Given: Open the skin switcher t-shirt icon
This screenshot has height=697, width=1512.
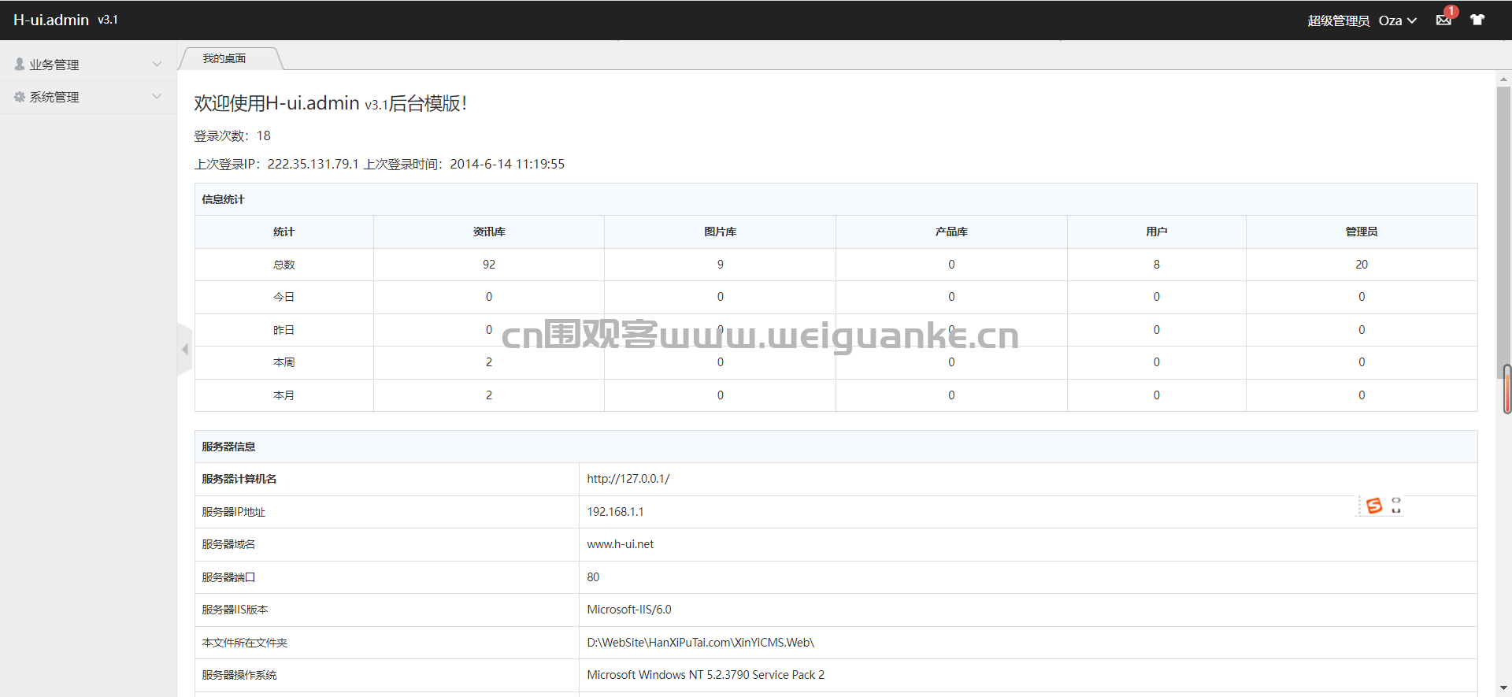Looking at the screenshot, I should (x=1477, y=20).
